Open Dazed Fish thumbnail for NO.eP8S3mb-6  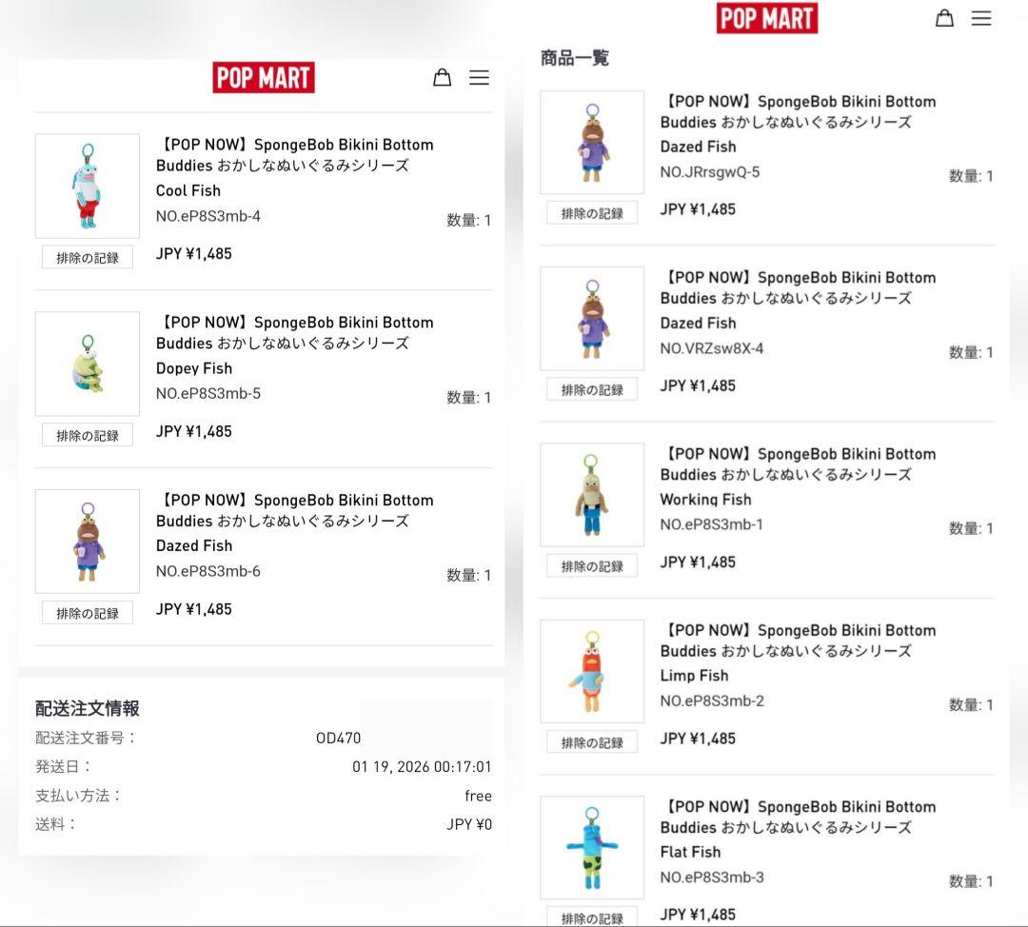[x=88, y=542]
